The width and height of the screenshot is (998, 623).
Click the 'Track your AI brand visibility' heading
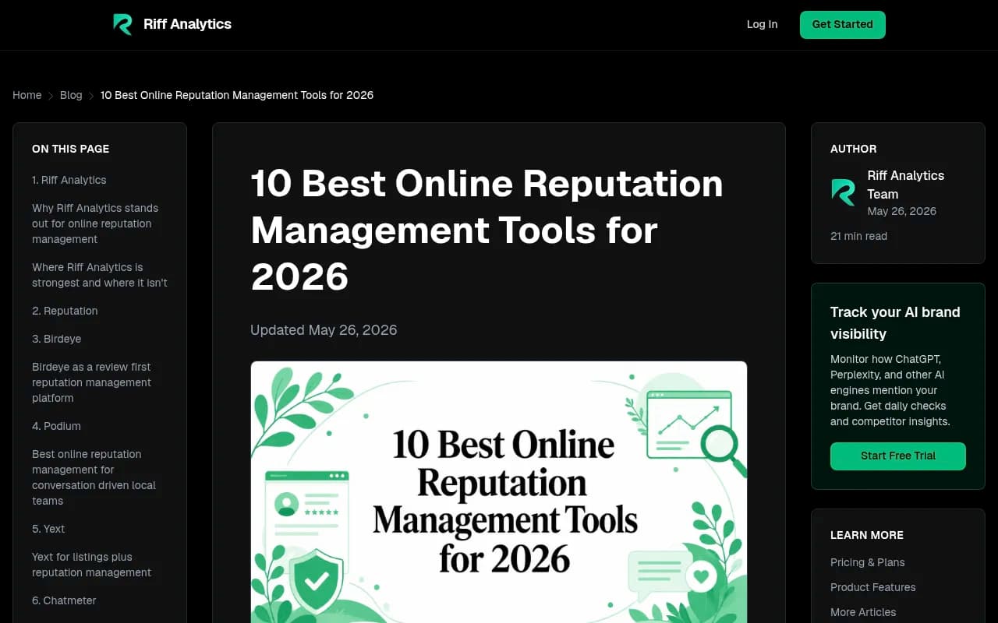(895, 323)
